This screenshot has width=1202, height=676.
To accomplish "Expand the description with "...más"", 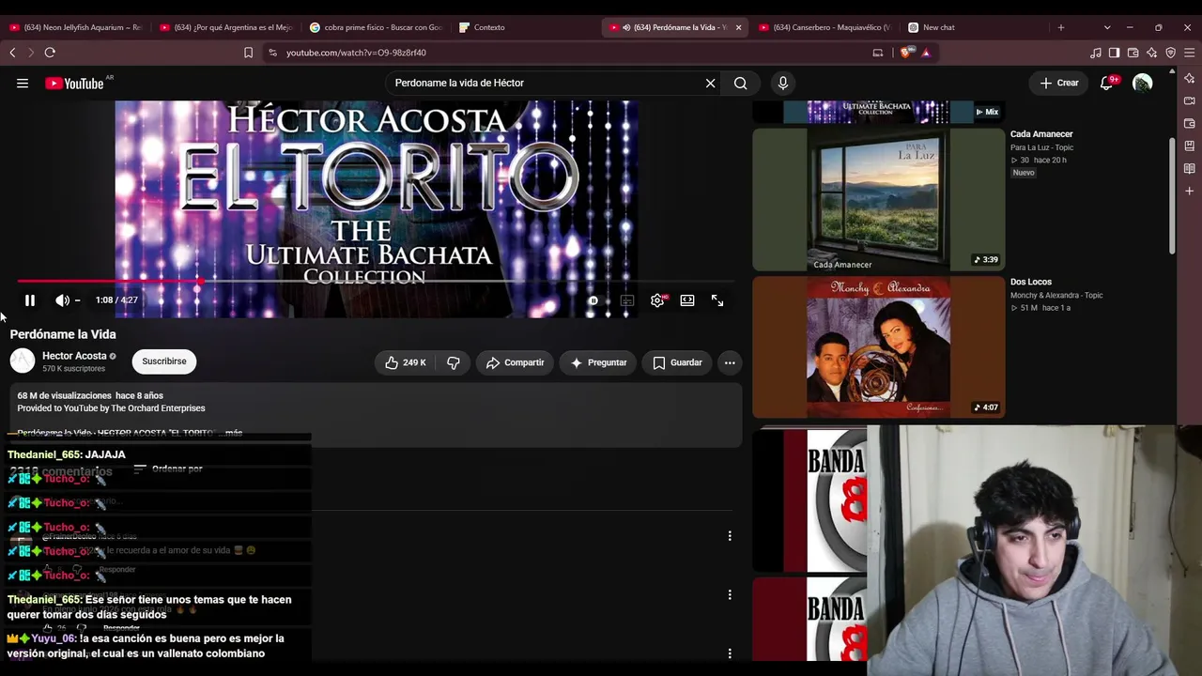I will pyautogui.click(x=233, y=433).
